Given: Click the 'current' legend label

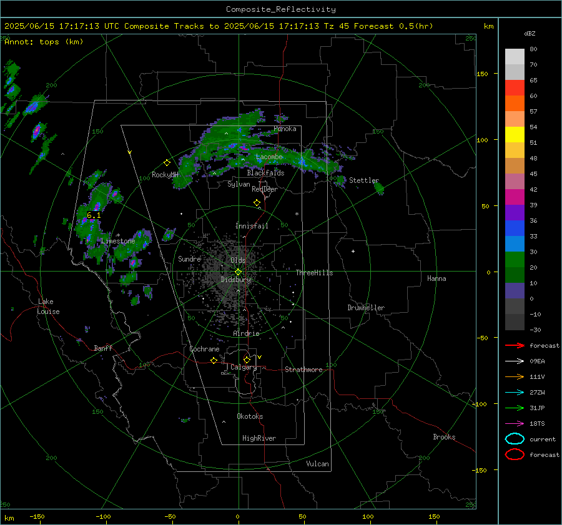Looking at the screenshot, I should (x=543, y=439).
